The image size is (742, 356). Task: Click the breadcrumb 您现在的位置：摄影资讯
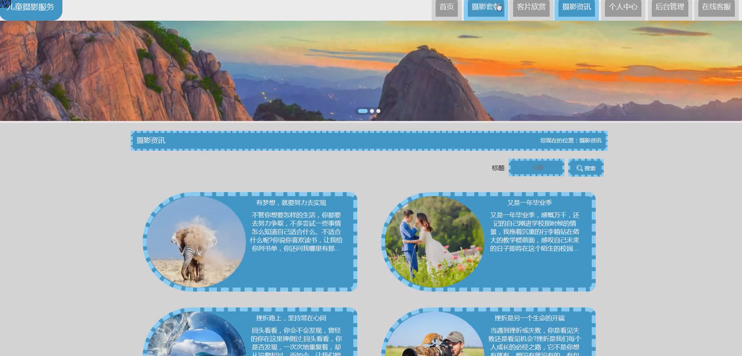pos(571,140)
